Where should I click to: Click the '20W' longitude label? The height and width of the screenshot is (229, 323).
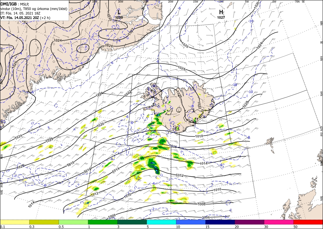pos(171,2)
